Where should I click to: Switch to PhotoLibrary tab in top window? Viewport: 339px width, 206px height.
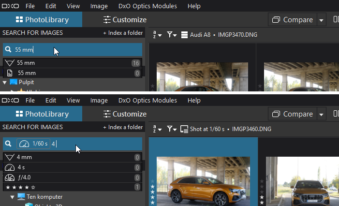(x=41, y=19)
